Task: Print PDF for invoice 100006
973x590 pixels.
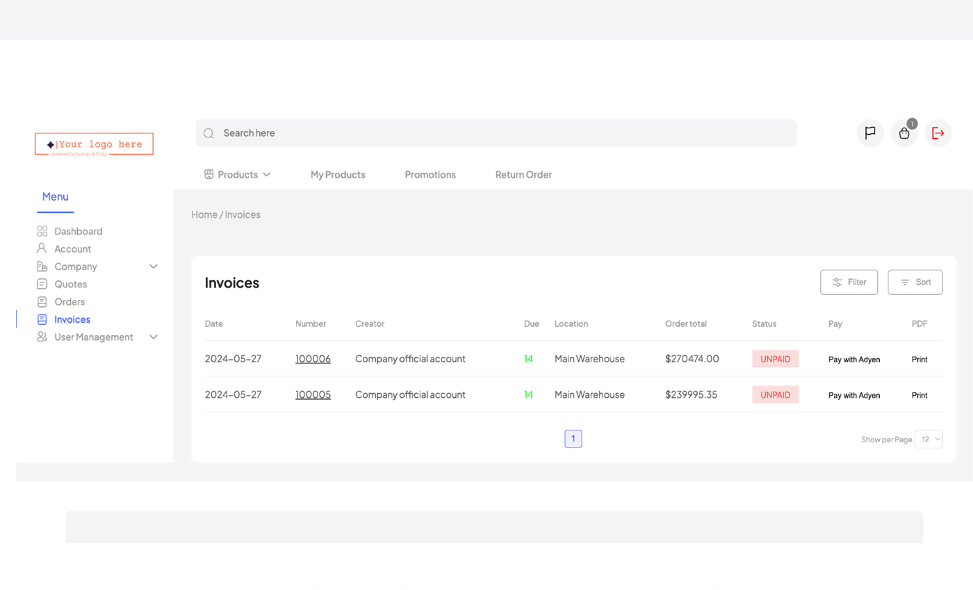Action: click(x=919, y=360)
